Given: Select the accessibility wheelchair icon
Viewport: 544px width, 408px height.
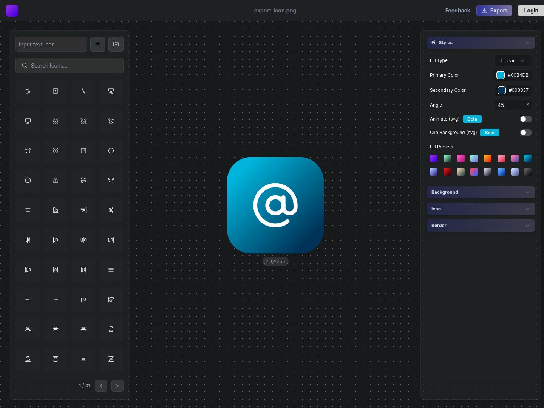Looking at the screenshot, I should click(28, 91).
